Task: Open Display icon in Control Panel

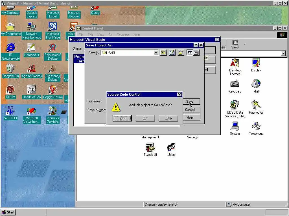Action: click(256, 65)
